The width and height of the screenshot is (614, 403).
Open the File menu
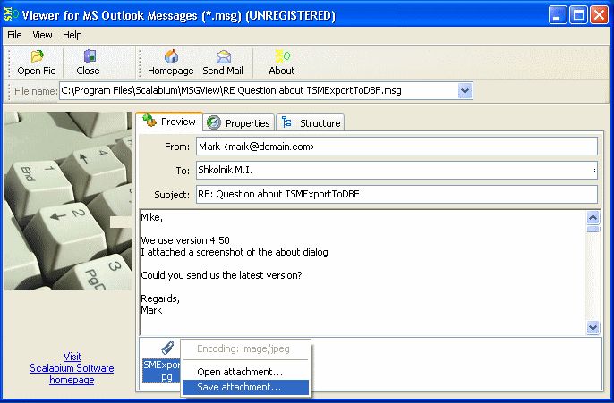[x=14, y=35]
